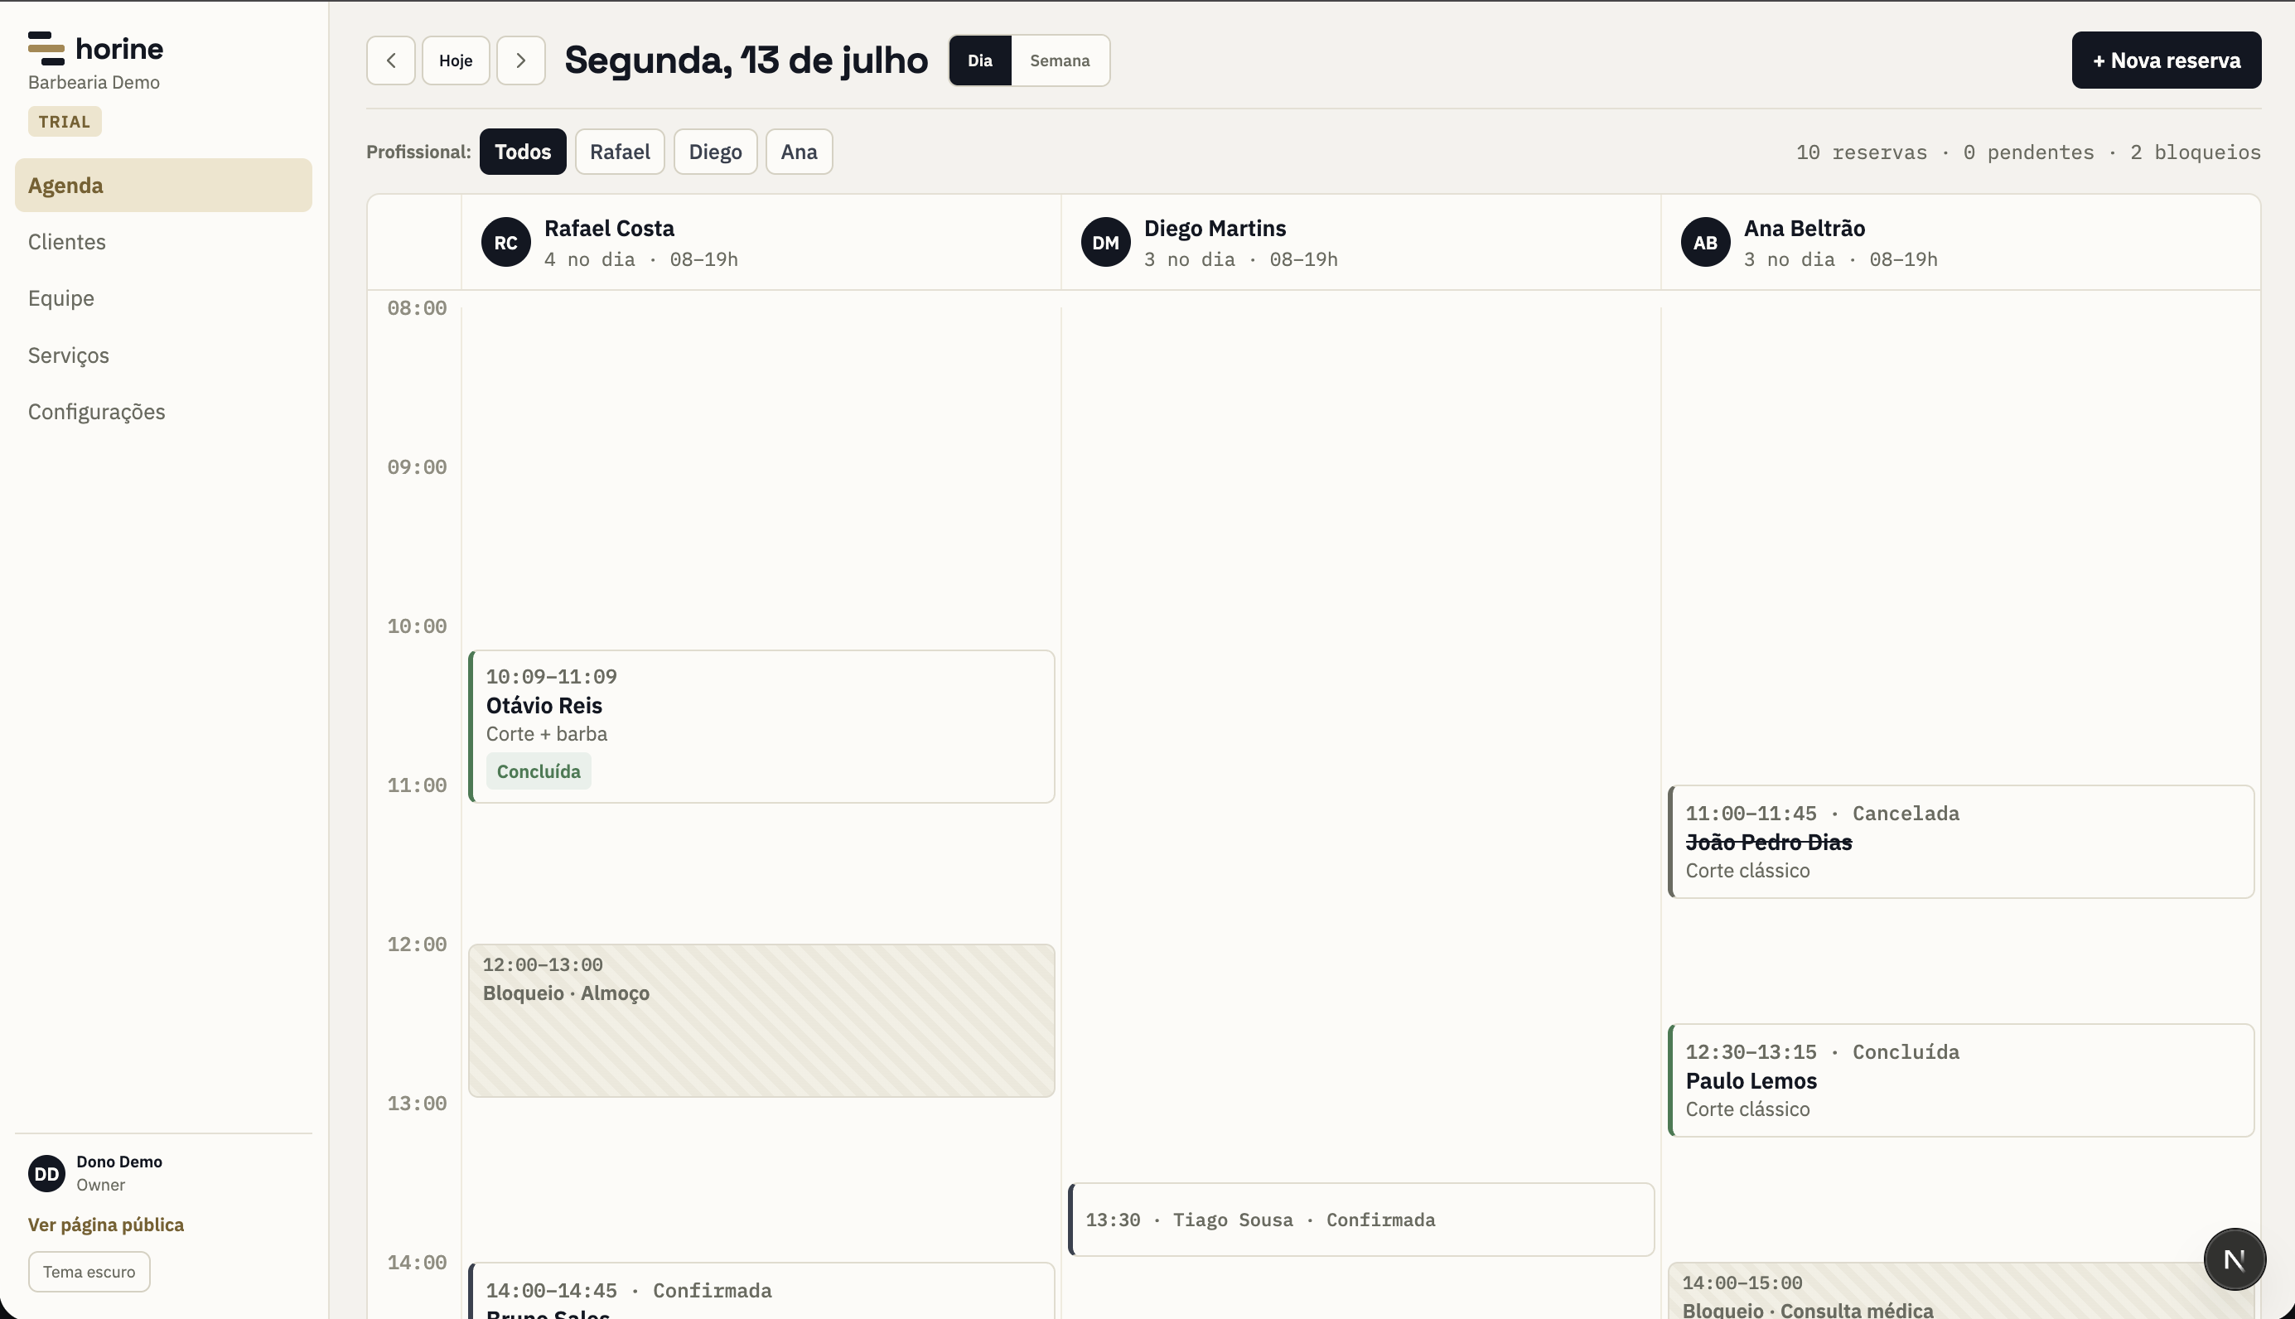Click the 08:00 time label

(417, 308)
